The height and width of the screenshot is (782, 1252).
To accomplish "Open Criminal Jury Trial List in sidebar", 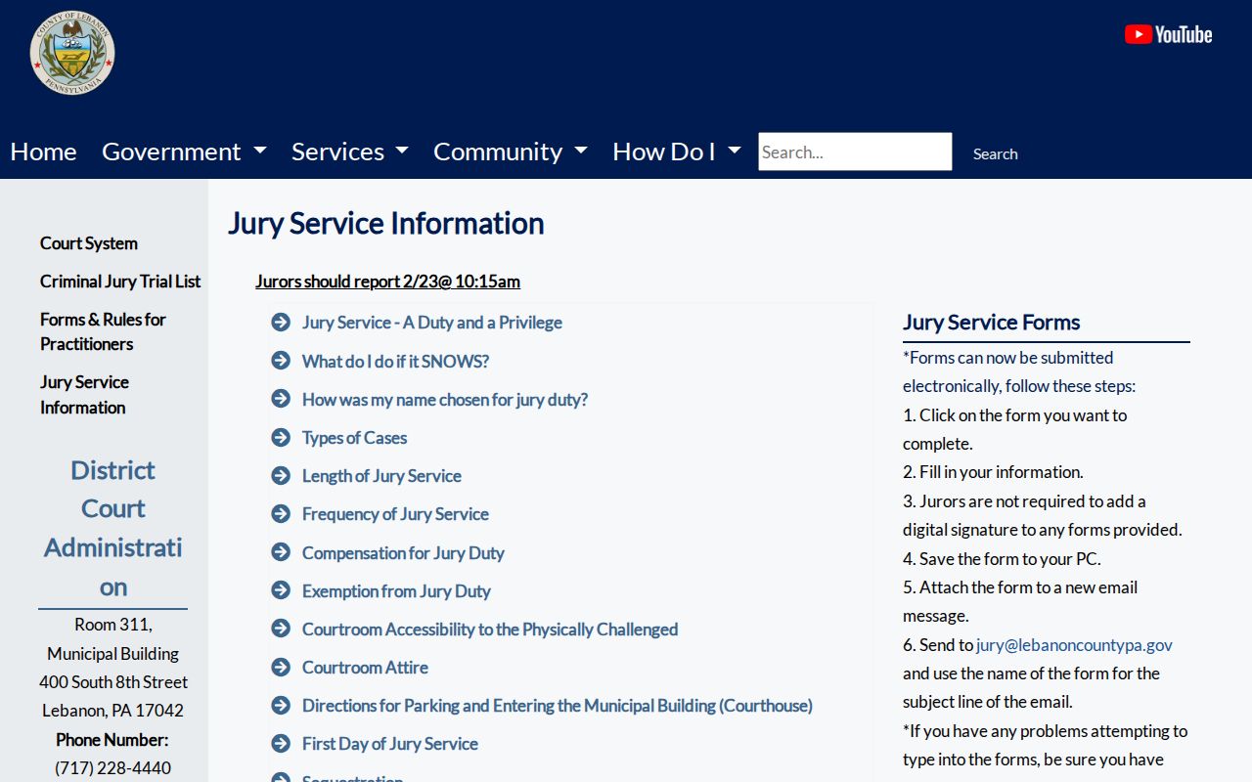I will [x=120, y=282].
